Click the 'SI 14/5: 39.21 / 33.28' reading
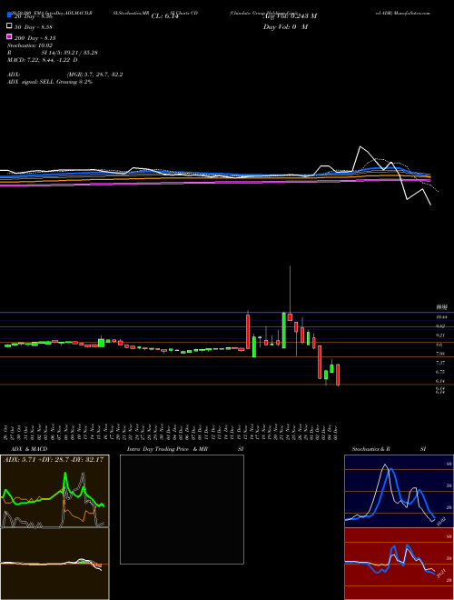This screenshot has height=600, width=454. [70, 53]
